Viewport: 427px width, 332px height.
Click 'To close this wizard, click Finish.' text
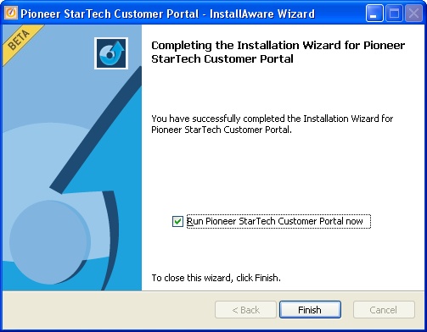click(216, 278)
